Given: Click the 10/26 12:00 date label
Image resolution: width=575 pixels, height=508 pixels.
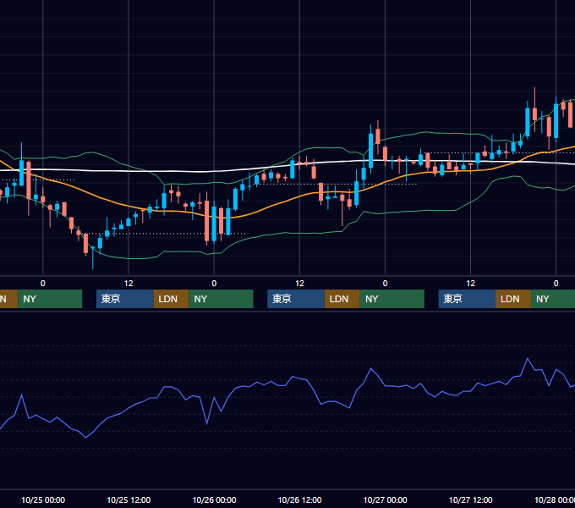Looking at the screenshot, I should (299, 500).
